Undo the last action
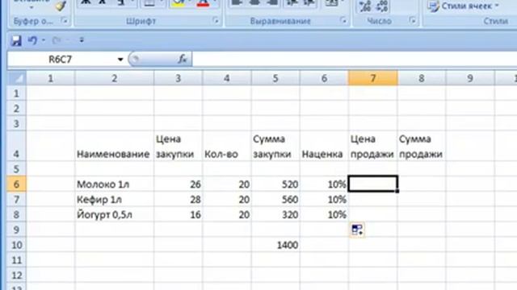The width and height of the screenshot is (517, 290). pos(32,40)
